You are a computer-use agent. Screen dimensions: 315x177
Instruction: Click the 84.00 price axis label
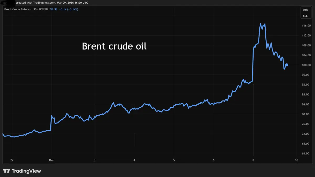point(306,104)
